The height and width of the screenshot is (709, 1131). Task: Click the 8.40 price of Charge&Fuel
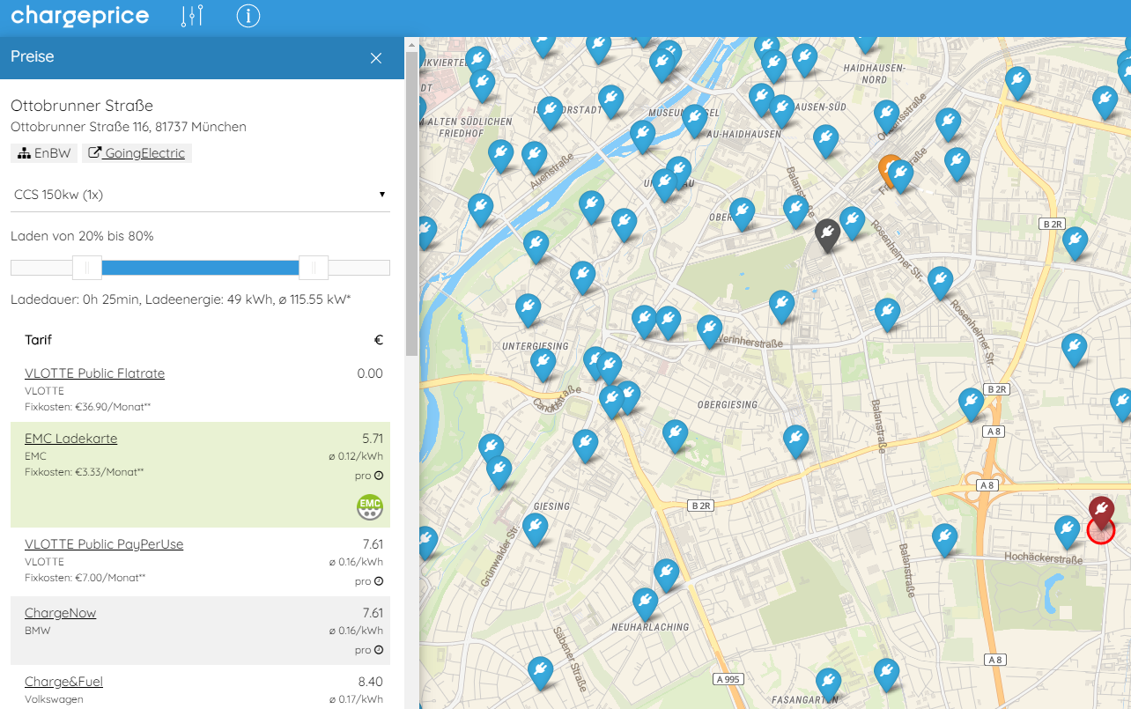click(x=370, y=682)
